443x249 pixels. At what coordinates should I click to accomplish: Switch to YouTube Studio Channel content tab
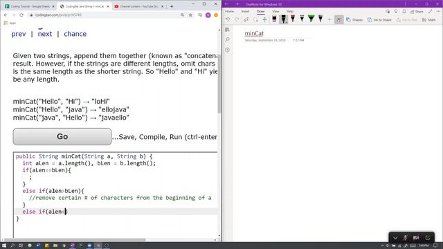point(139,6)
